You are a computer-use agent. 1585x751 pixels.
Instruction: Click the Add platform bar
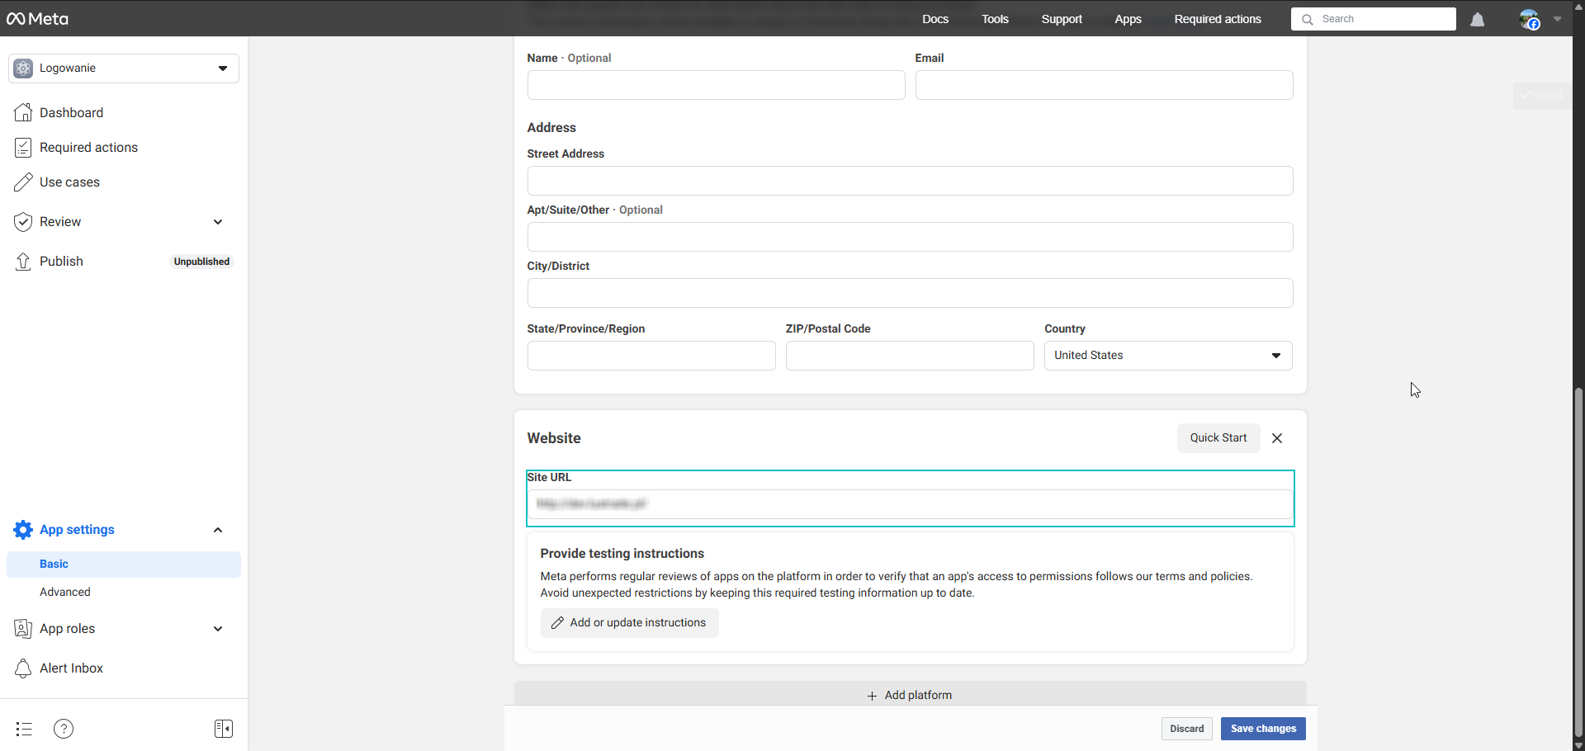[910, 695]
